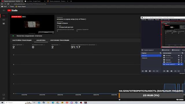Open the Windows Start menu
The width and height of the screenshot is (185, 104).
2,103
